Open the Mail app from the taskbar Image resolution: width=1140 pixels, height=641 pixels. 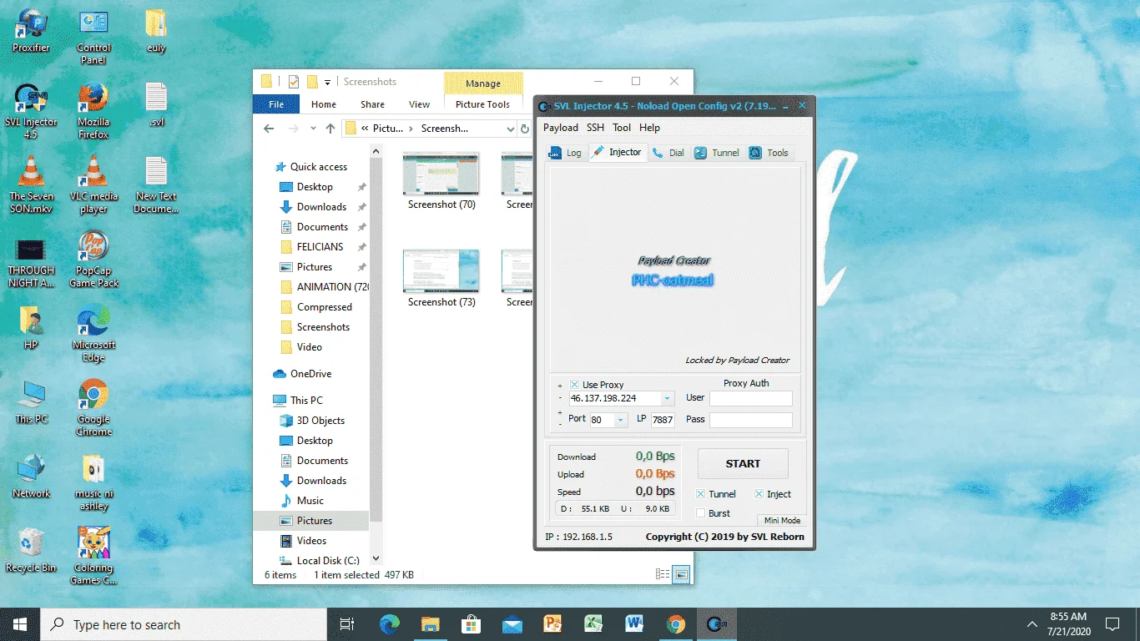[512, 624]
